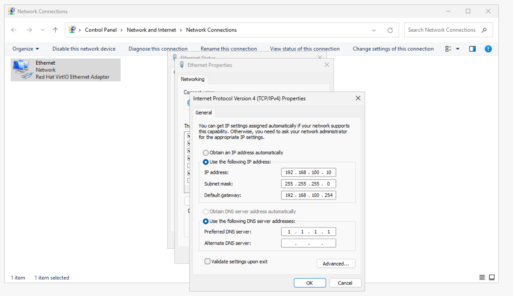
Task: Go up one folder level
Action: click(55, 30)
